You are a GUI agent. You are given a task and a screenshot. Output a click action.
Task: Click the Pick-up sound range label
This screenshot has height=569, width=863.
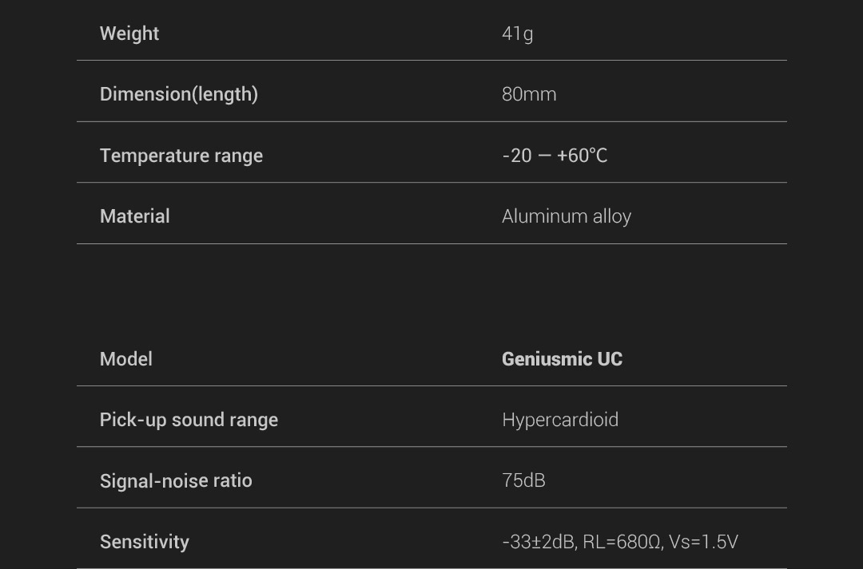189,420
